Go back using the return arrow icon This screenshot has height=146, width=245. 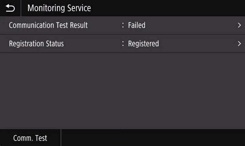point(10,8)
